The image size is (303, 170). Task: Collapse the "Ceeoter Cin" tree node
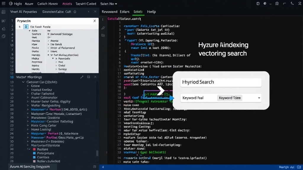pos(23,82)
